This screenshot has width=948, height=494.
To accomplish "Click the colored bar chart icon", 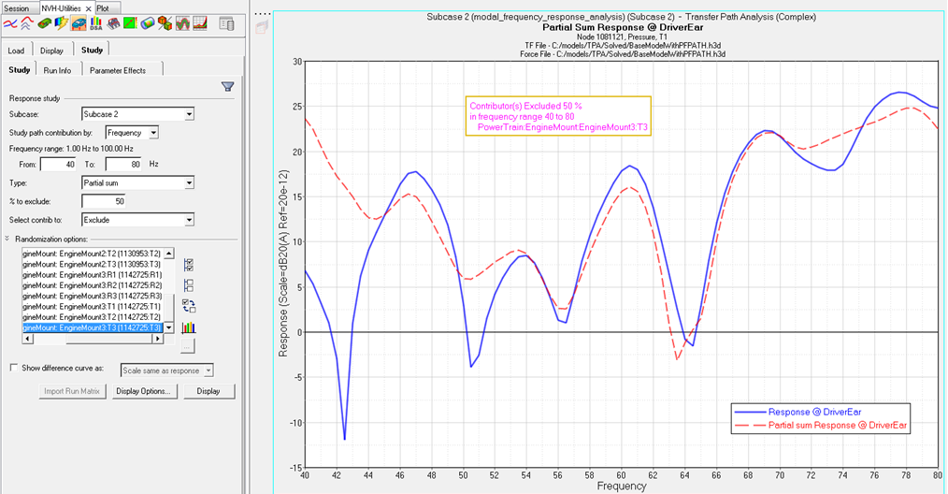I will click(189, 327).
